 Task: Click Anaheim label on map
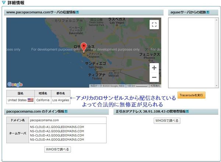[x=94, y=57]
